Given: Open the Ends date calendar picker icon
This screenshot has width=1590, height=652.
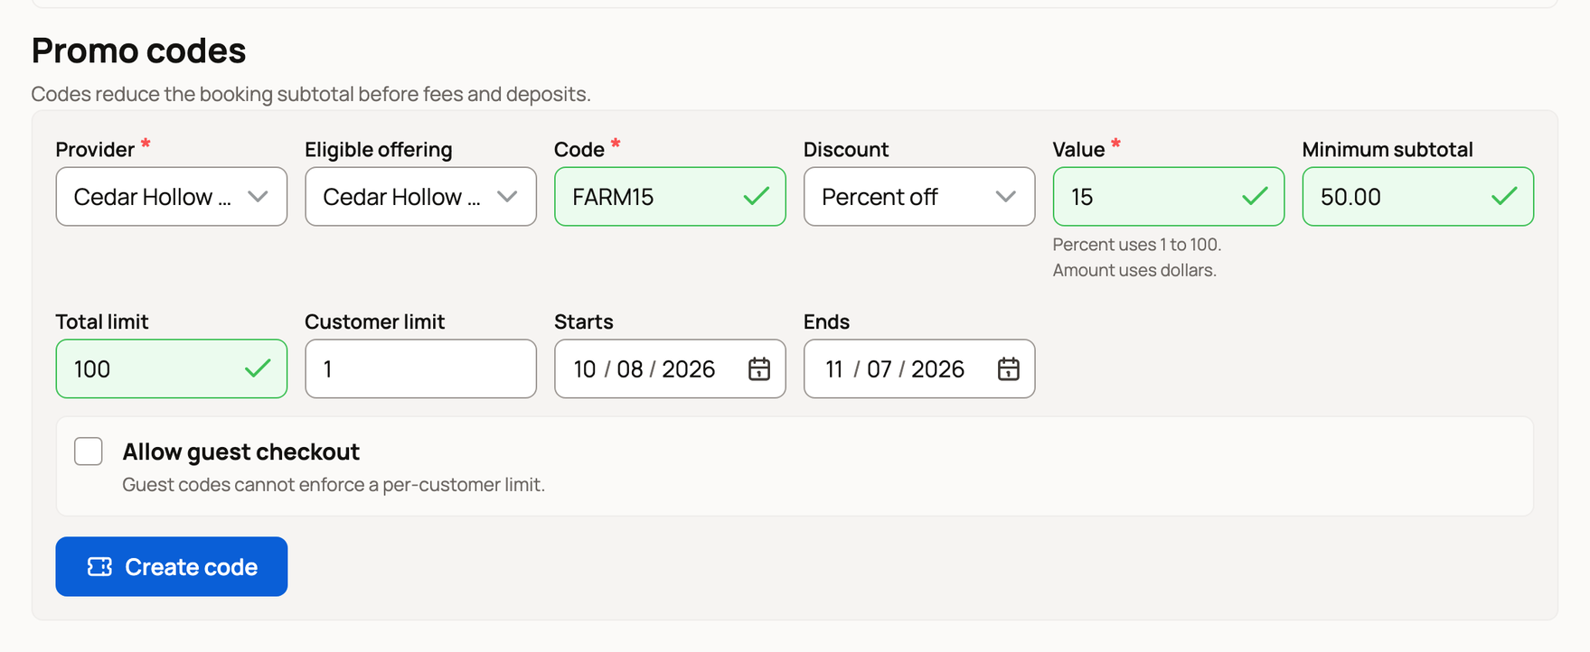Looking at the screenshot, I should (x=1009, y=368).
